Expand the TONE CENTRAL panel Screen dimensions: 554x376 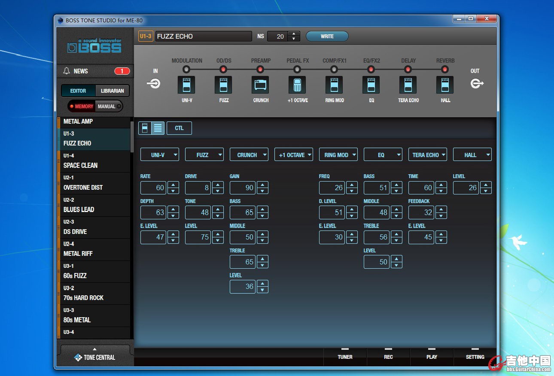95,355
